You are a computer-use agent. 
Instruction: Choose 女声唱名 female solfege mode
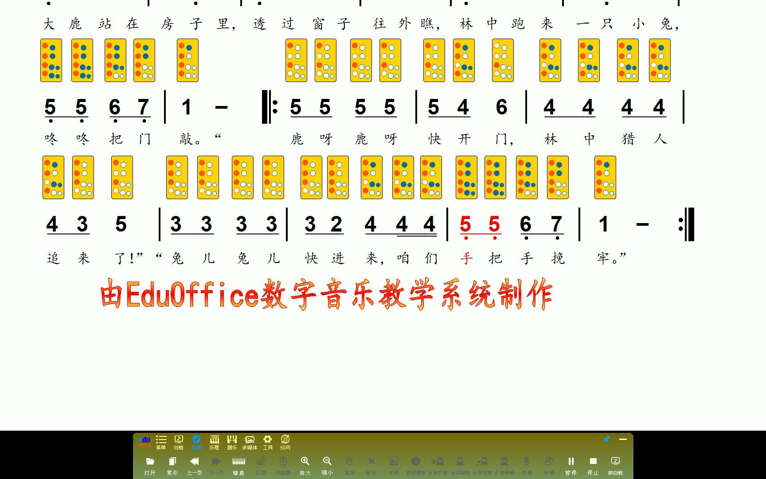click(460, 466)
